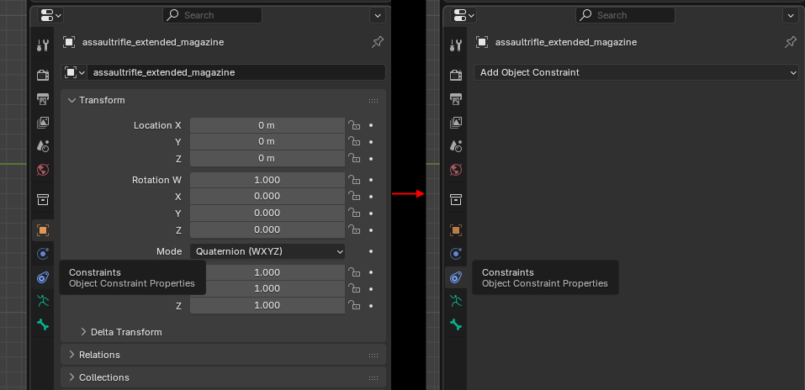Click Scale Z value field

[267, 305]
